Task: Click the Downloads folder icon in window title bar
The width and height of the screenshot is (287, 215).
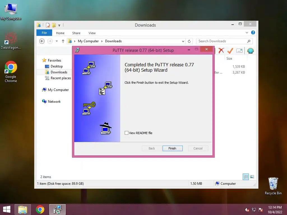Action: 39,25
